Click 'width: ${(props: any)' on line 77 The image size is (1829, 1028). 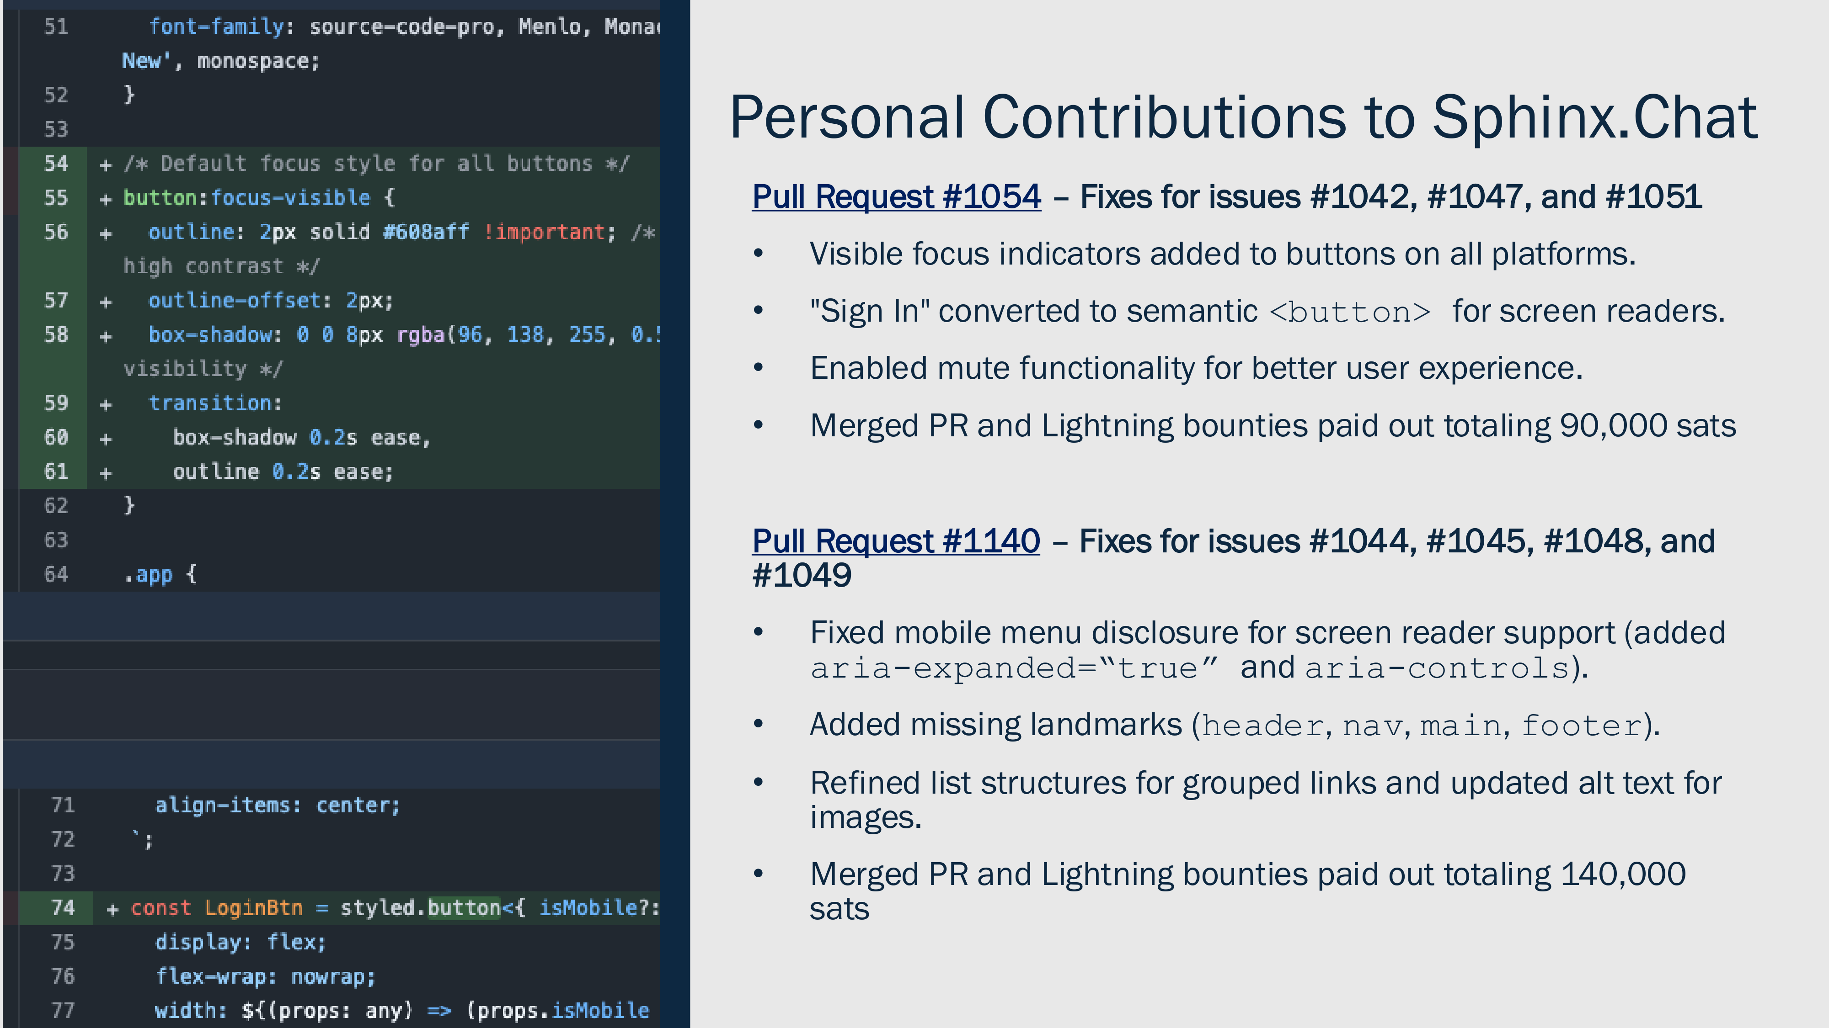click(284, 1010)
